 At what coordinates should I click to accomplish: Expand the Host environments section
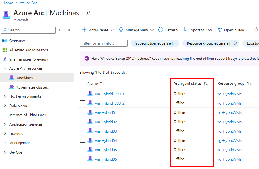[x=5, y=96]
